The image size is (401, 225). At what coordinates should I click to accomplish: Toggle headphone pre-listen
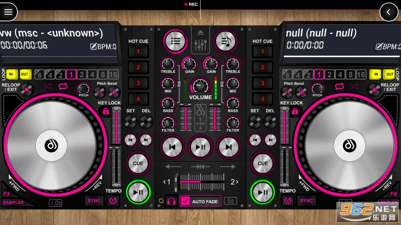(171, 201)
